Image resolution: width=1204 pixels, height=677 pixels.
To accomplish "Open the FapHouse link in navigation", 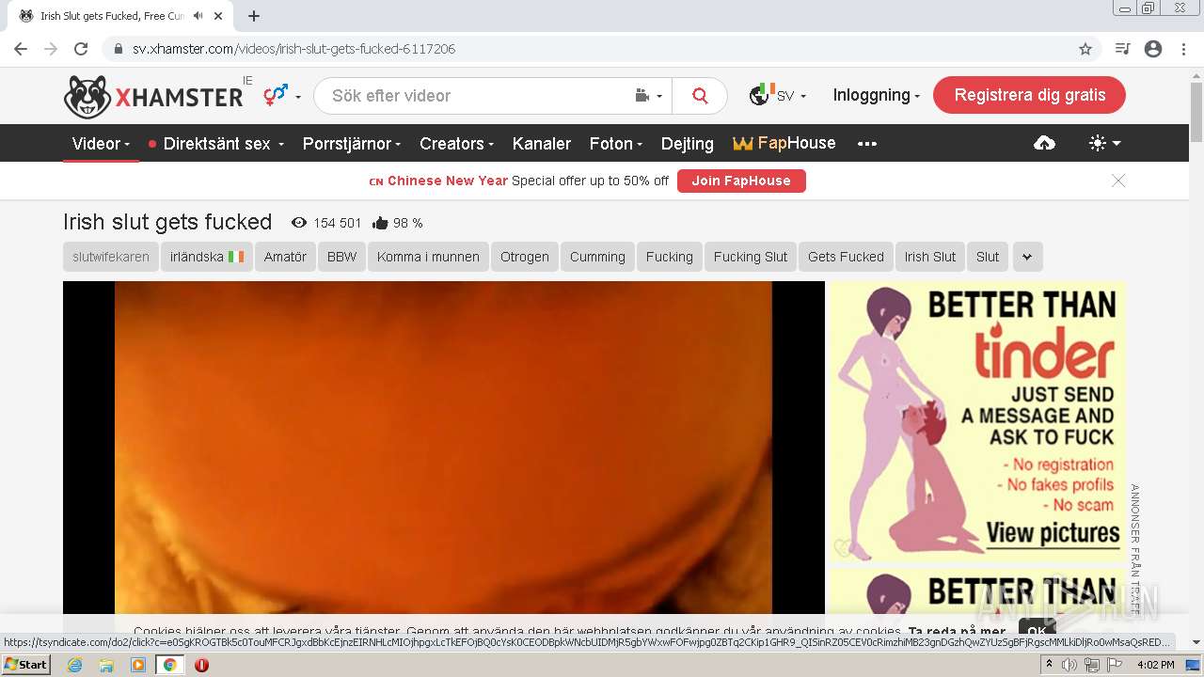I will pyautogui.click(x=784, y=143).
